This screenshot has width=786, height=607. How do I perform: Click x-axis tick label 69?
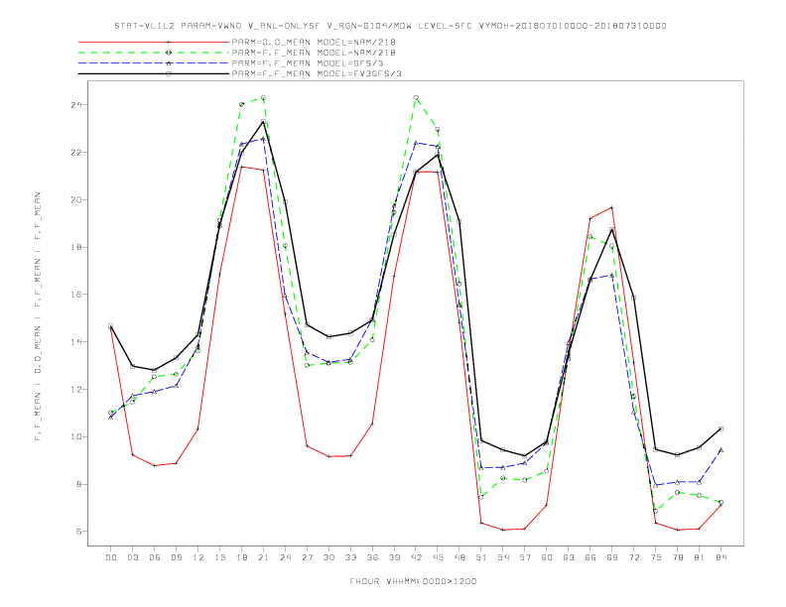(612, 557)
